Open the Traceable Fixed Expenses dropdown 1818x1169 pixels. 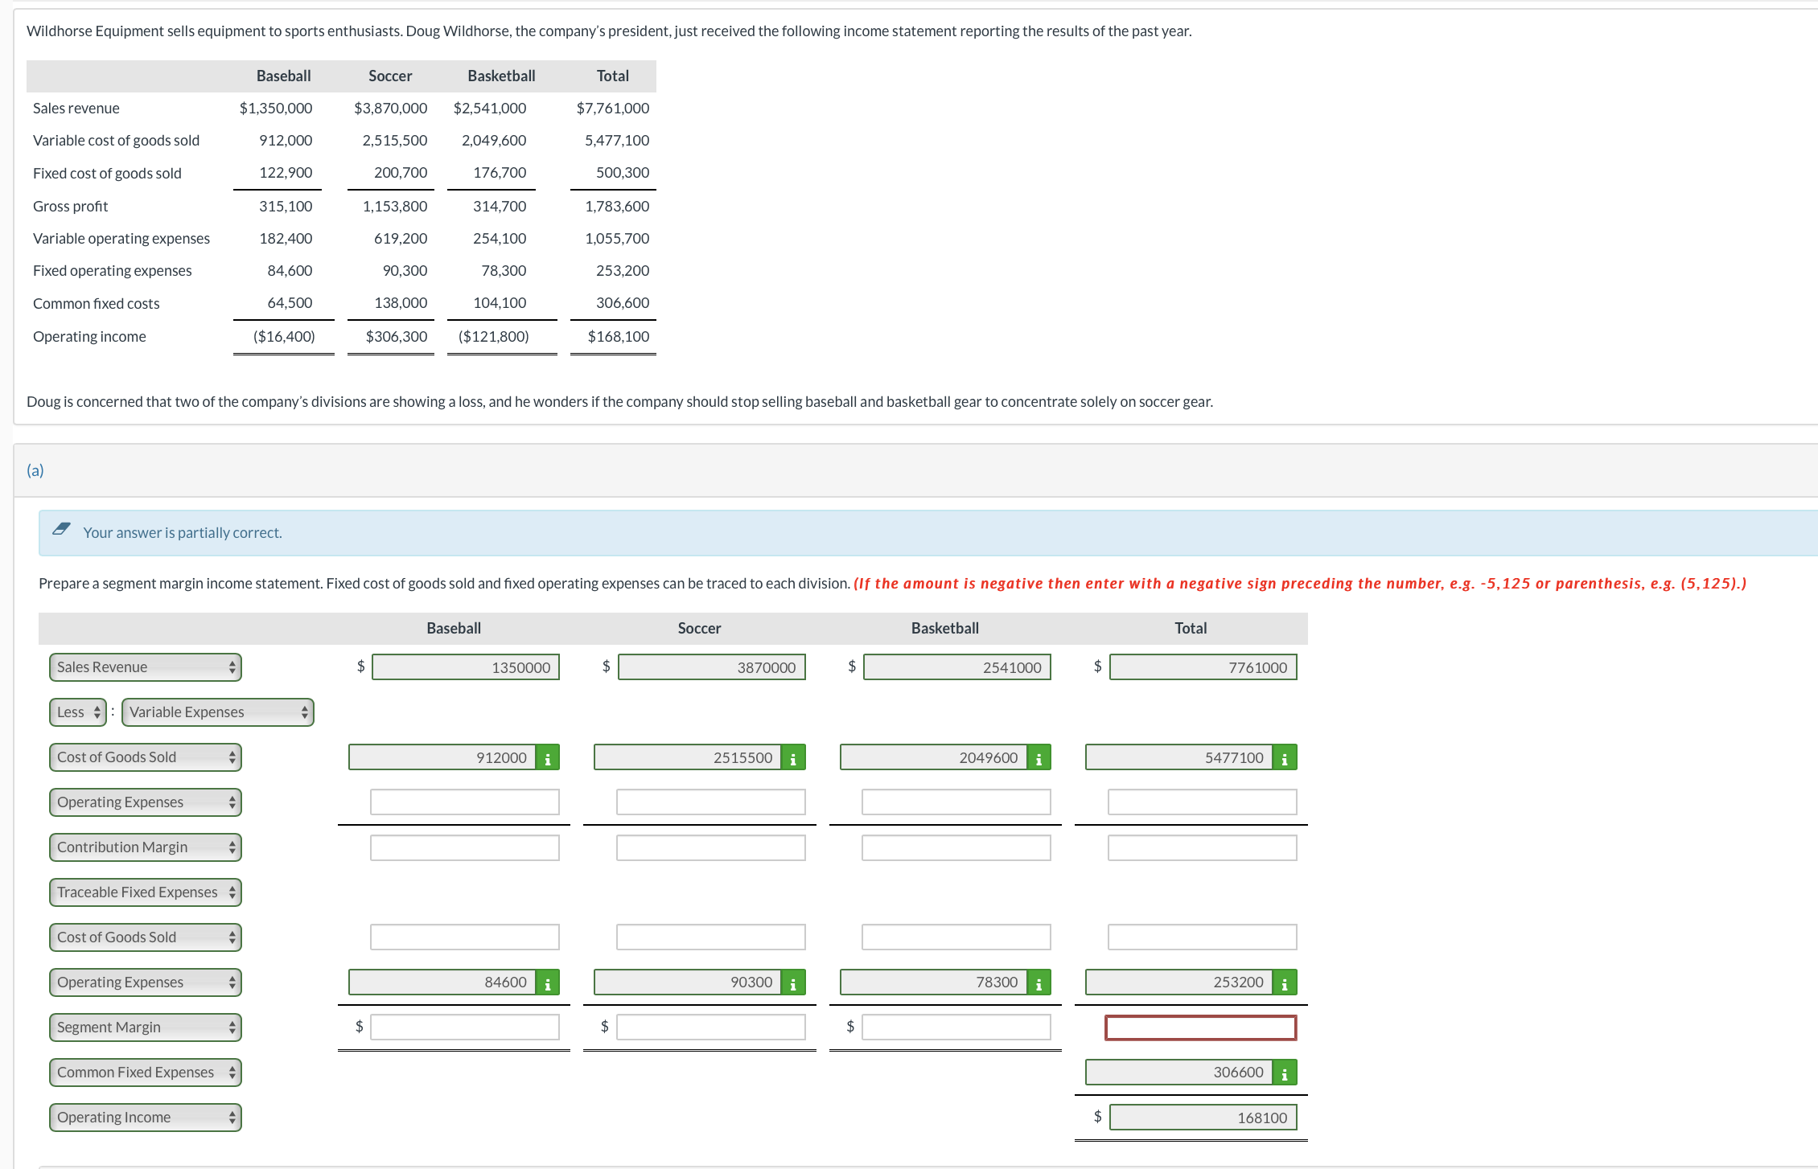pyautogui.click(x=146, y=892)
